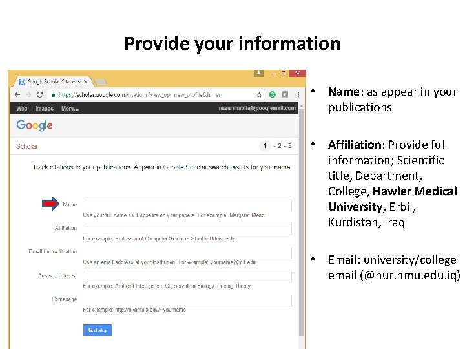
Task: Click the 'Track citations to your publications' text
Action: tap(81, 167)
